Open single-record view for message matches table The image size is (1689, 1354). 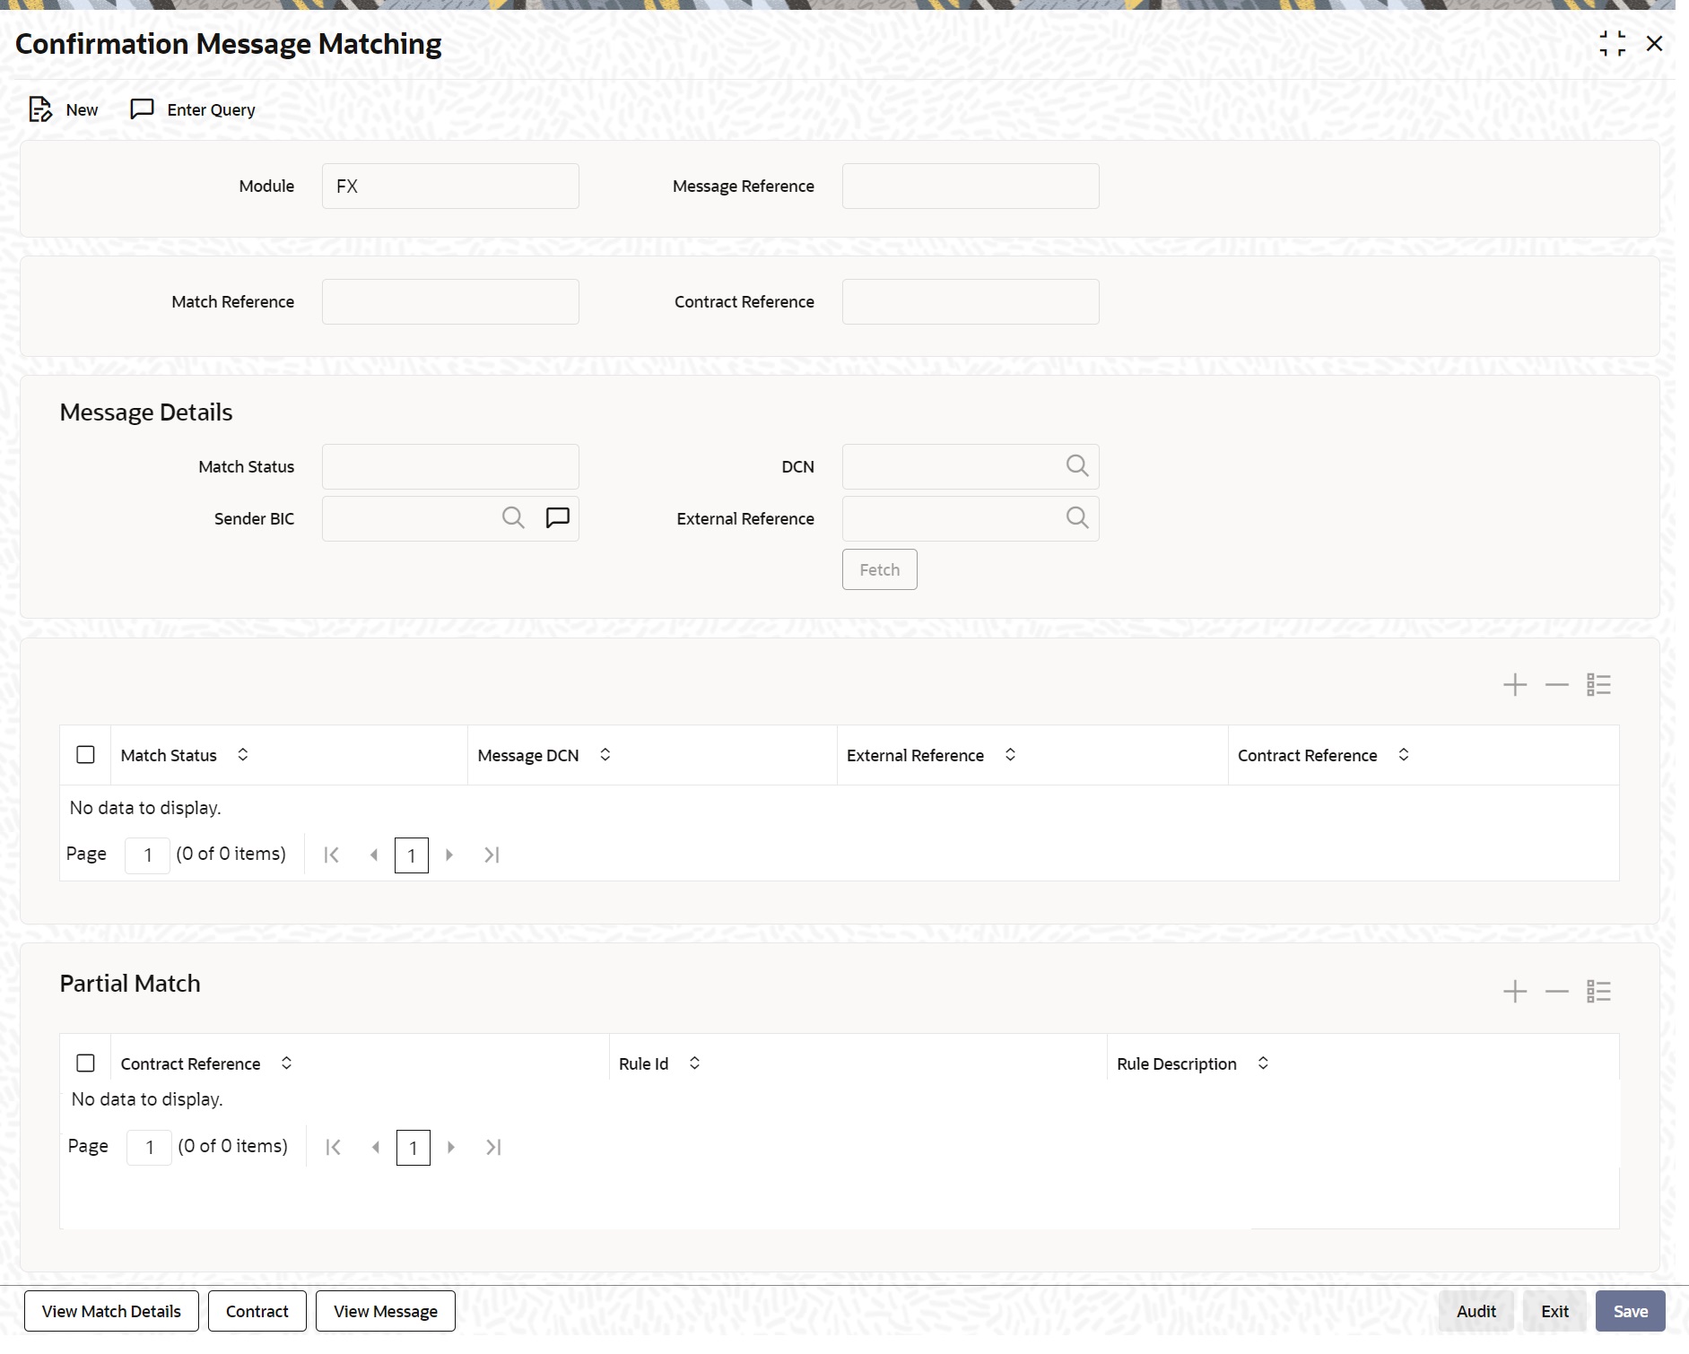click(x=1599, y=685)
